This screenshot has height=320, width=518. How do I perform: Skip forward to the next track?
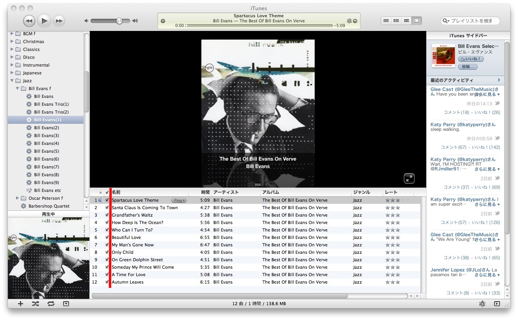59,21
